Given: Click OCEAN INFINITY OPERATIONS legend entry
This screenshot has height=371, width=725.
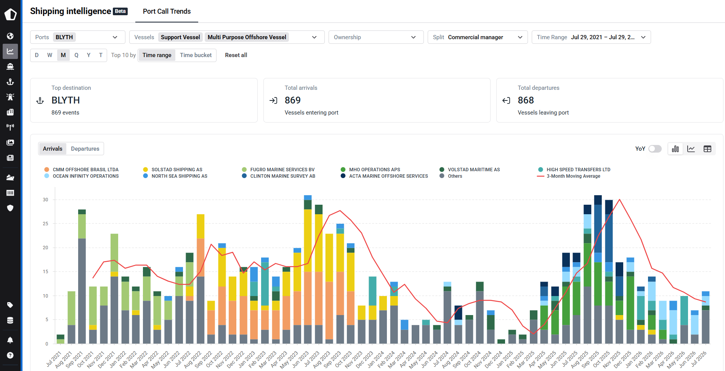Looking at the screenshot, I should point(82,176).
